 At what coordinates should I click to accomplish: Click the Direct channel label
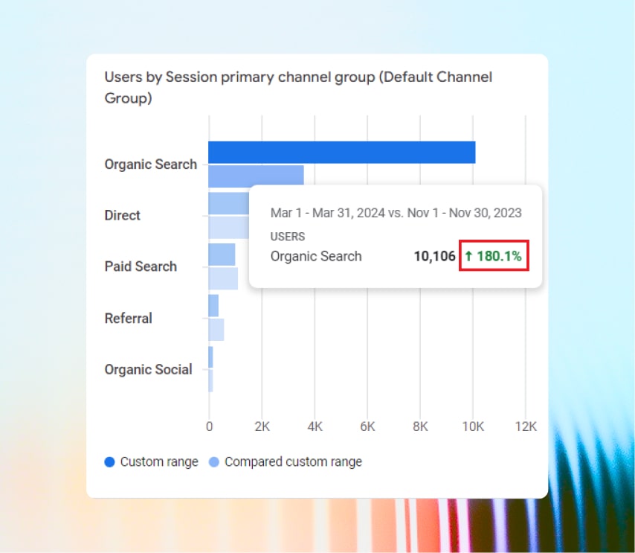click(123, 216)
